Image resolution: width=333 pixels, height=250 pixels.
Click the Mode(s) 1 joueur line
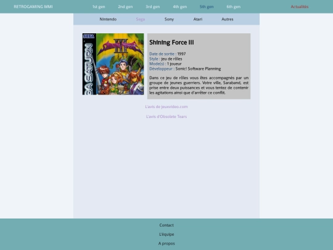click(x=165, y=64)
